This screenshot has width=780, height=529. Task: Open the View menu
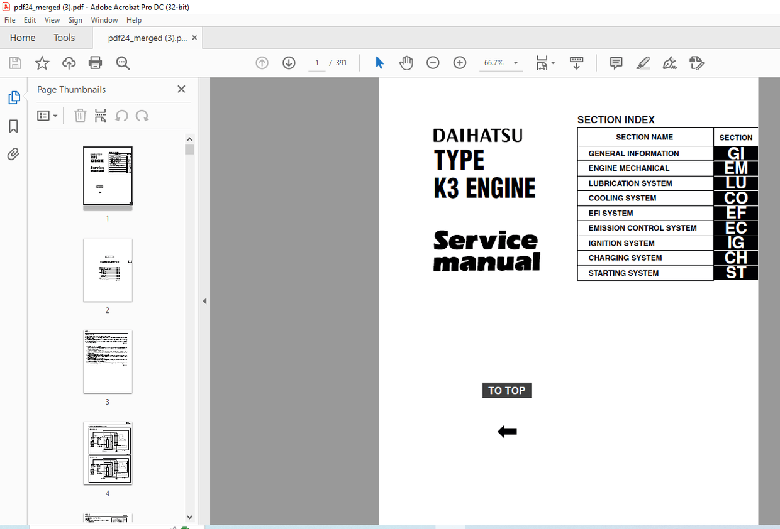(x=52, y=19)
